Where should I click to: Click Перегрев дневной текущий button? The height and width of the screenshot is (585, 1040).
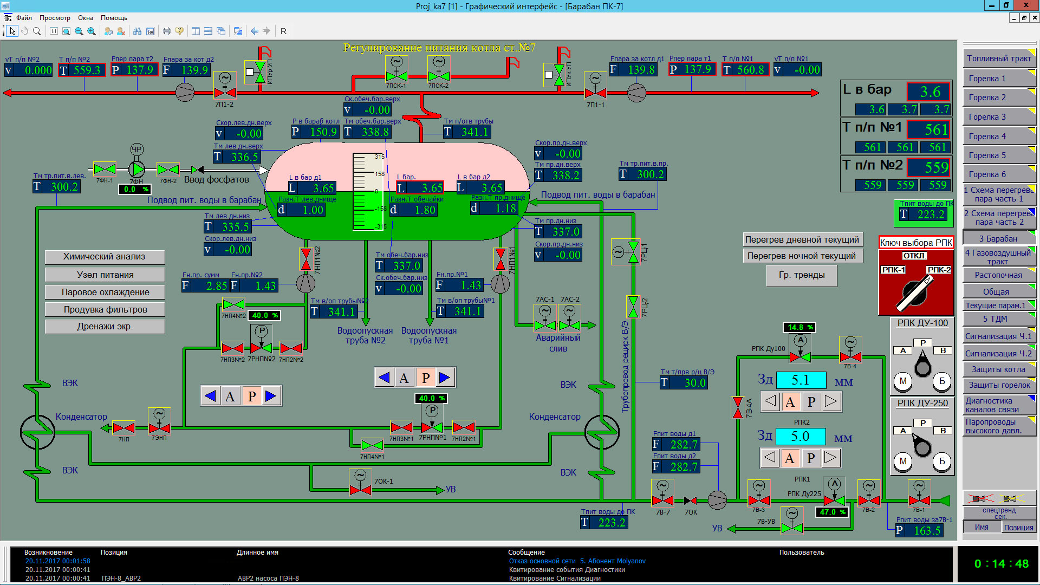[802, 240]
